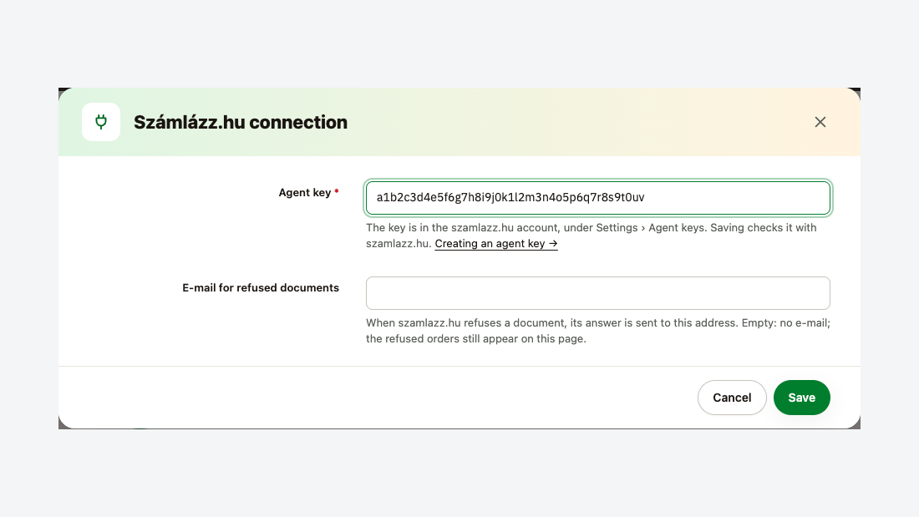Close the Számlázz.hu connection dialog
Screen dimensions: 919x517
pyautogui.click(x=820, y=122)
